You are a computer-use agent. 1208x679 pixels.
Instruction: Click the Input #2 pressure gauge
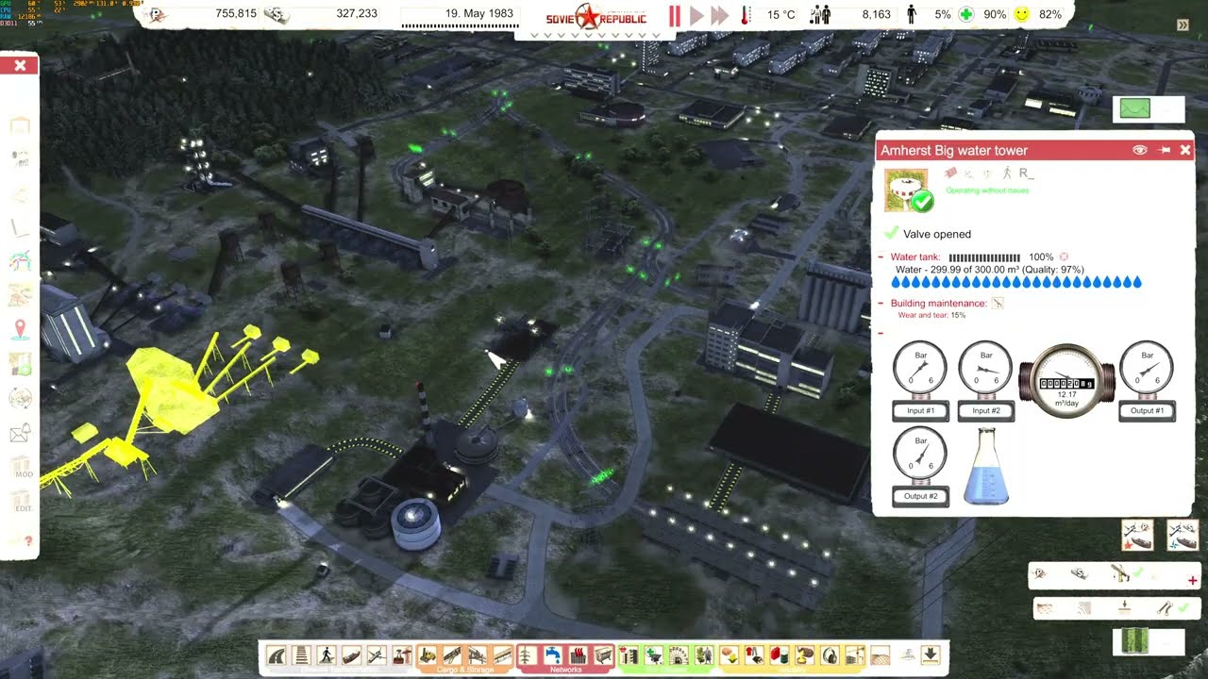[x=986, y=380]
